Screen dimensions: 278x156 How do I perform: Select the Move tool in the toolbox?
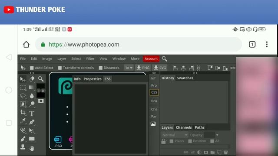point(23,79)
